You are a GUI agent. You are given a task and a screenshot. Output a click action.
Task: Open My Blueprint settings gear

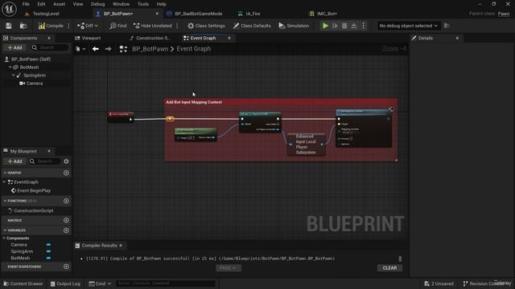tap(66, 161)
